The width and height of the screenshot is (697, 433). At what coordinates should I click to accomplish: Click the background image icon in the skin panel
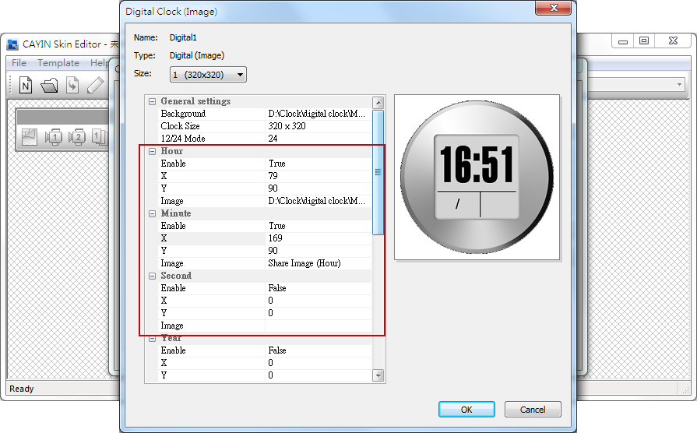coord(30,137)
